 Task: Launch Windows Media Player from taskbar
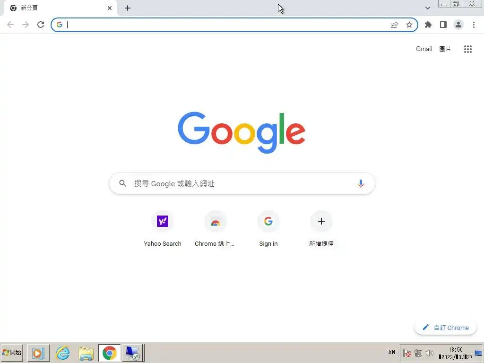[38, 353]
